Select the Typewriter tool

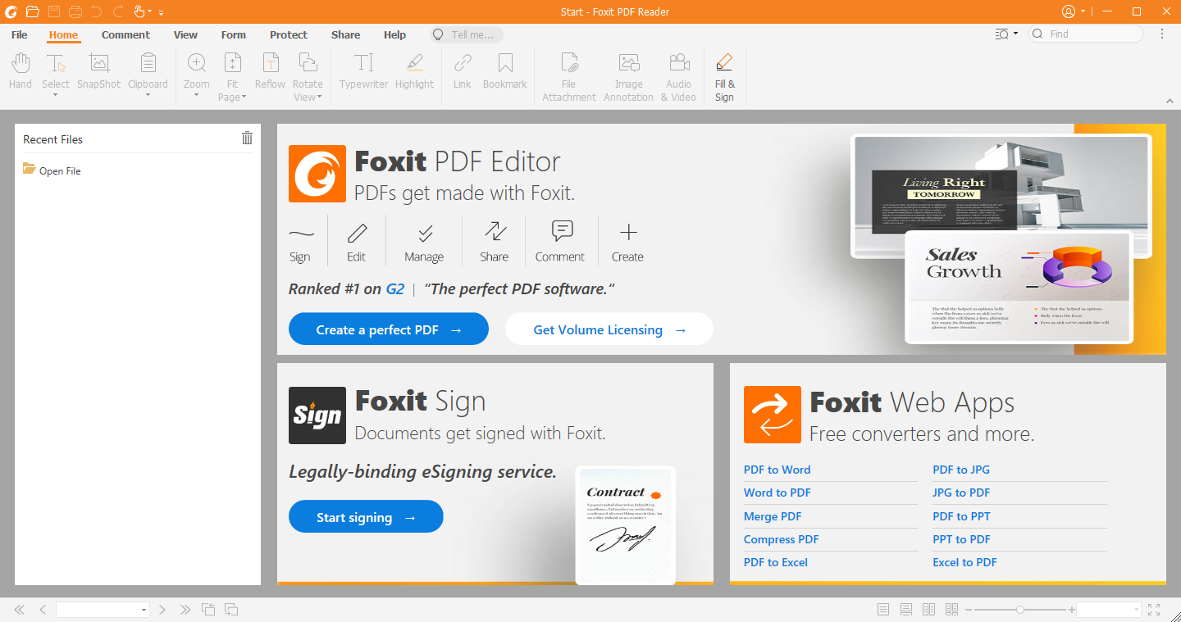pyautogui.click(x=363, y=70)
